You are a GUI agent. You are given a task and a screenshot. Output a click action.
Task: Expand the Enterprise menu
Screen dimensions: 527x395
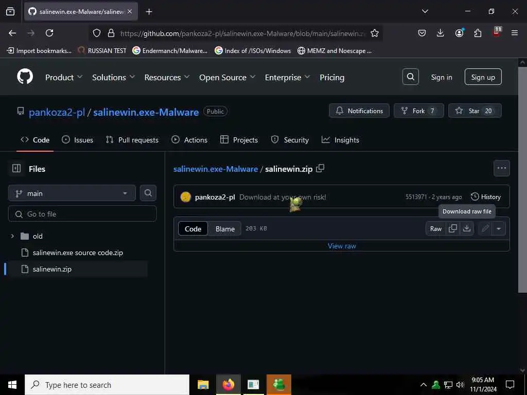287,77
